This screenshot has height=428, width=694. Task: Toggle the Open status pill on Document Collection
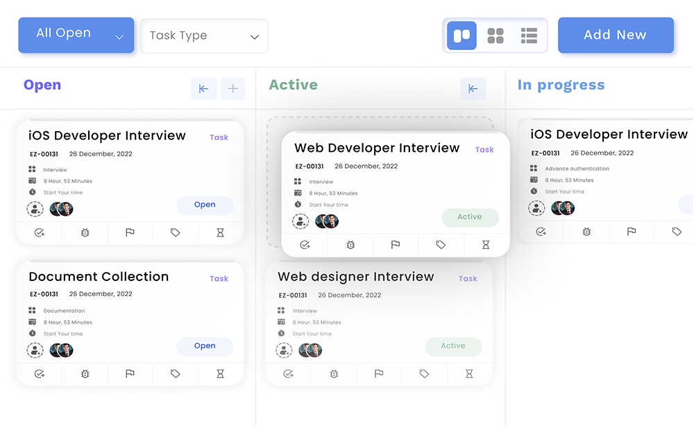point(205,345)
